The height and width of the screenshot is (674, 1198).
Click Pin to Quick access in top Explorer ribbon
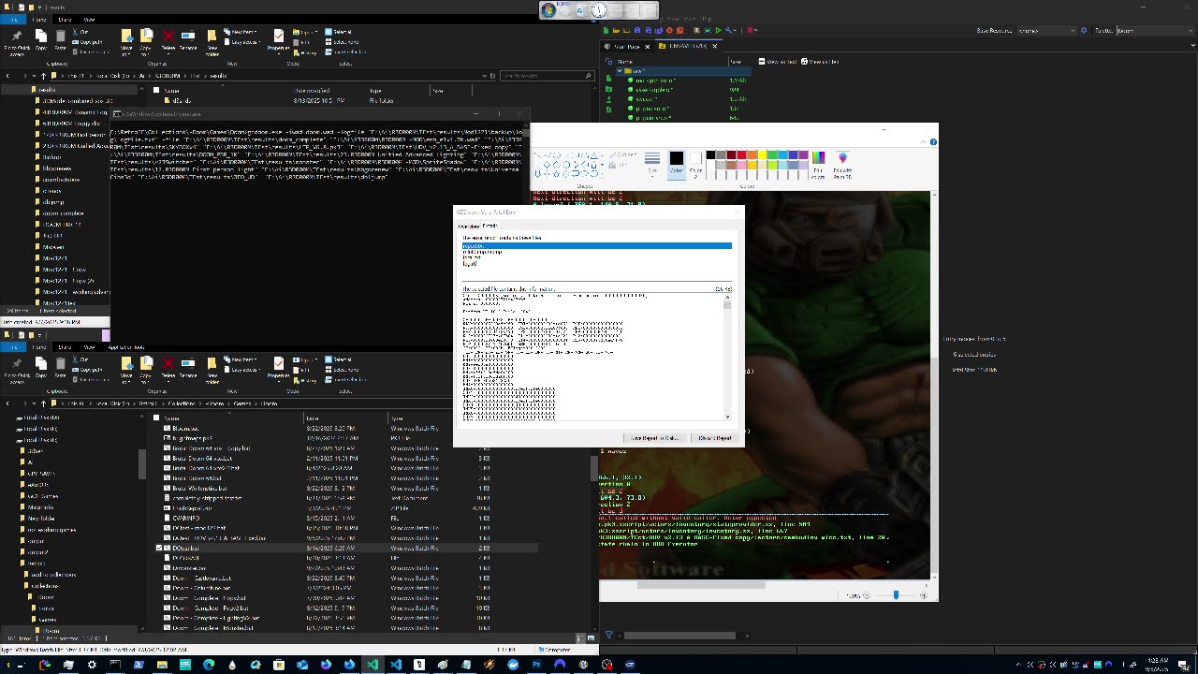[x=16, y=41]
